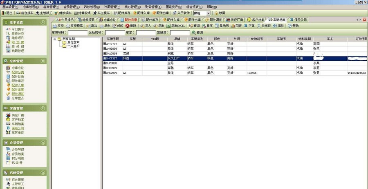
Task: Click 车主提车 in the top toolbar
Action: 102,13
